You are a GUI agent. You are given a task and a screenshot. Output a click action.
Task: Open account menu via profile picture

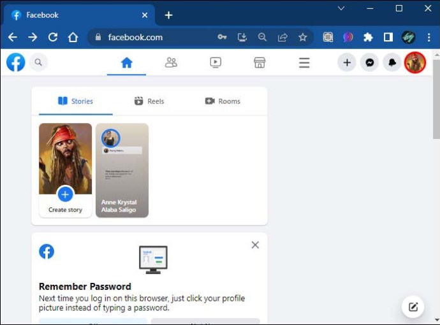[415, 62]
